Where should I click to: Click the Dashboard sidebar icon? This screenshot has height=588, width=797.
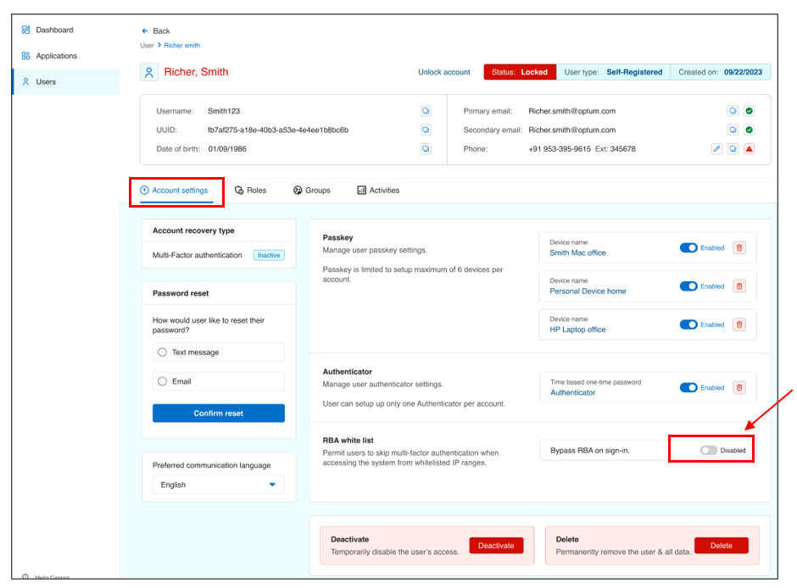point(26,30)
